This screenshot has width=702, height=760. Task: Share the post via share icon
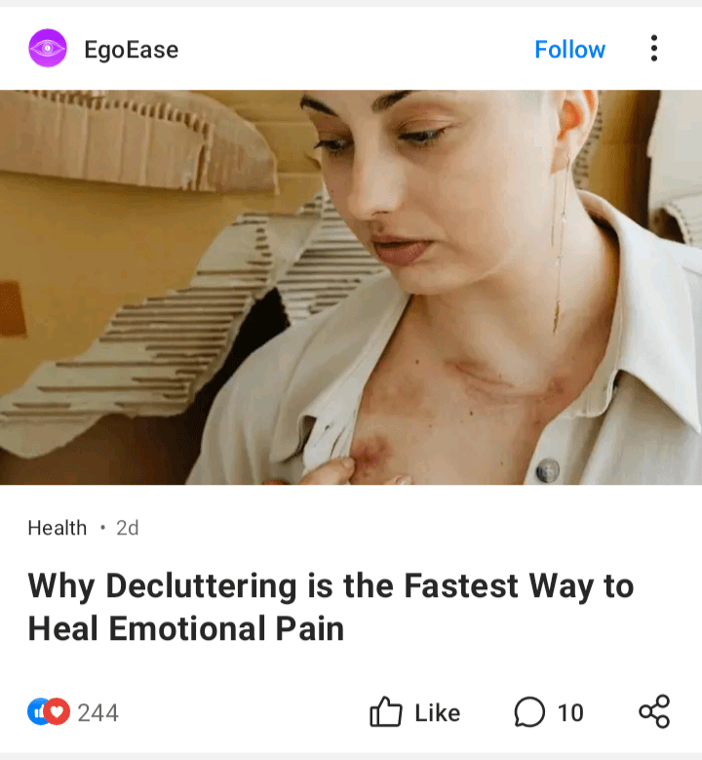(654, 711)
